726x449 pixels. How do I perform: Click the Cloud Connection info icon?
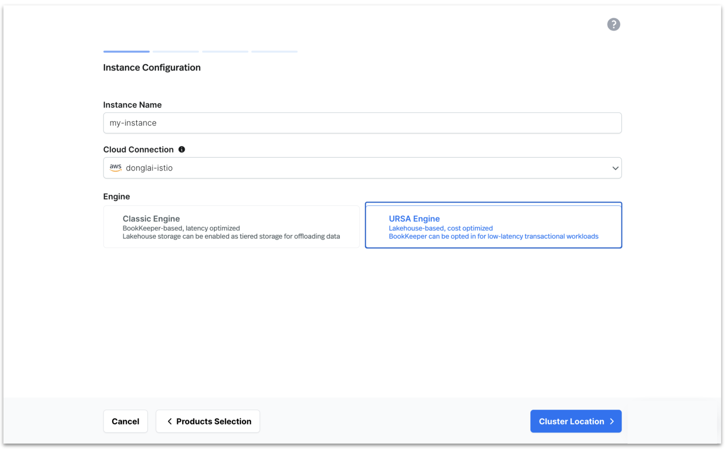pos(182,149)
